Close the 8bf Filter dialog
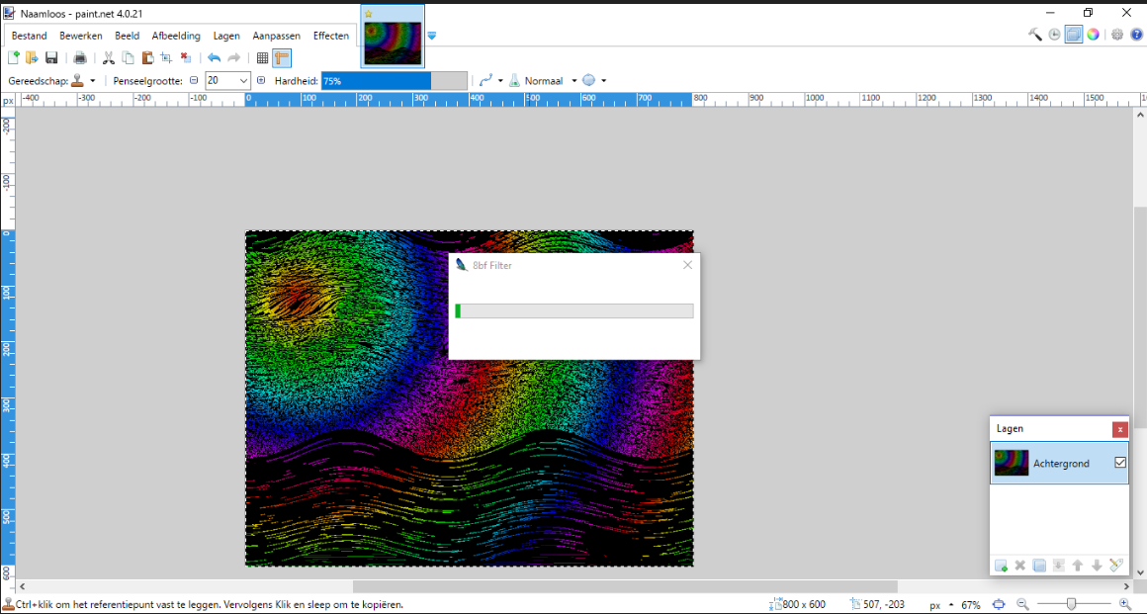 (x=687, y=265)
